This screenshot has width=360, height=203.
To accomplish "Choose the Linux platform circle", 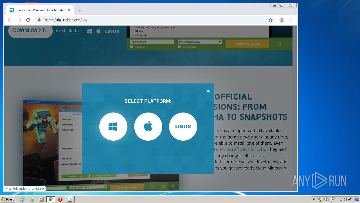I will (x=183, y=127).
